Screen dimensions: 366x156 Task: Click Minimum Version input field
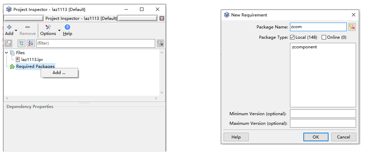click(x=323, y=114)
